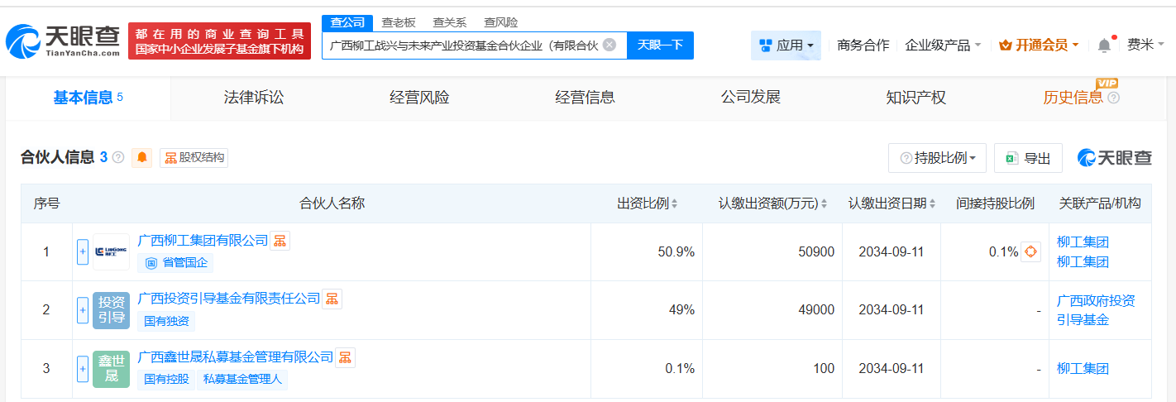Expand row 1 with plus button

pos(83,252)
